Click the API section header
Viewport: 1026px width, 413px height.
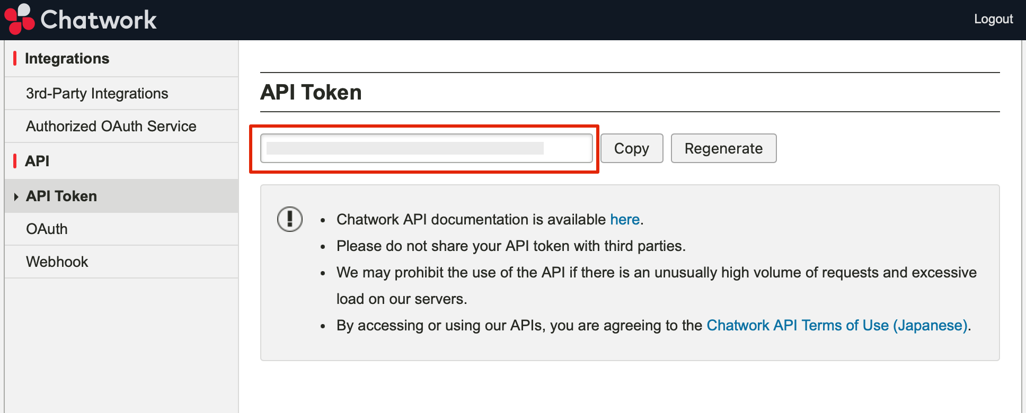pyautogui.click(x=37, y=161)
